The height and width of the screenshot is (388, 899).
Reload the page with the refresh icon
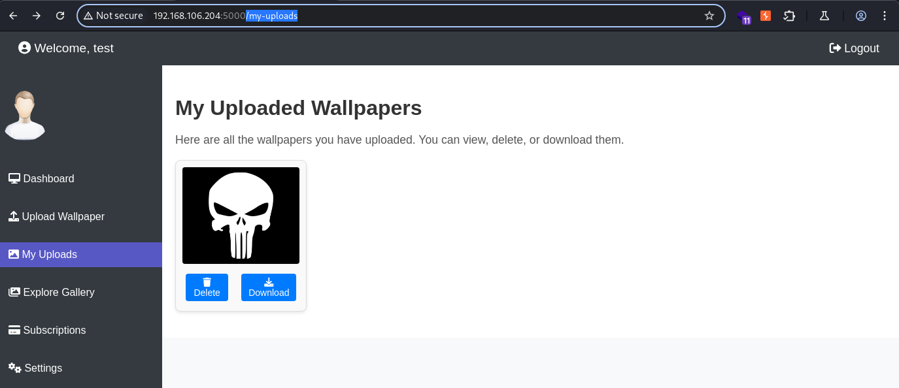point(60,16)
